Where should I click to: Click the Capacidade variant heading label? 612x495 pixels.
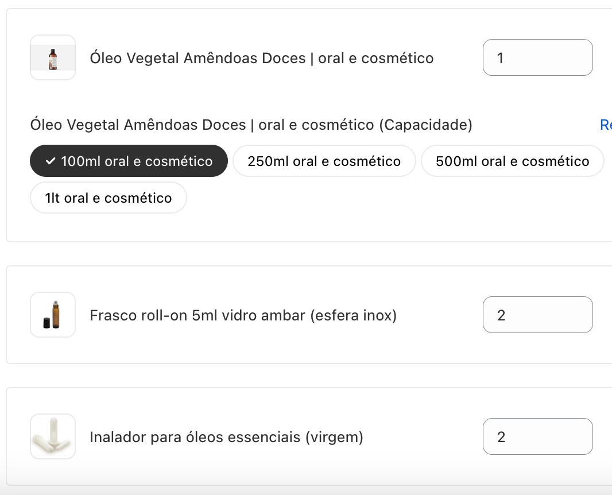tap(251, 125)
